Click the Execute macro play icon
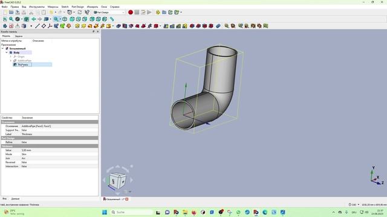The height and width of the screenshot is (217, 387). coord(149,12)
